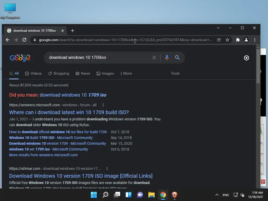This screenshot has width=268, height=201.
Task: Share this page from address bar
Action: (219, 40)
